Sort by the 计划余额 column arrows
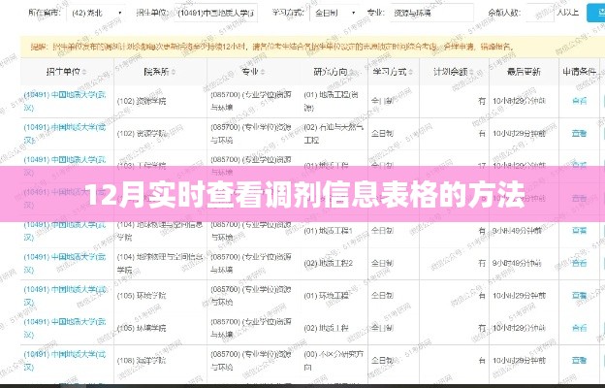The image size is (605, 388). point(471,72)
